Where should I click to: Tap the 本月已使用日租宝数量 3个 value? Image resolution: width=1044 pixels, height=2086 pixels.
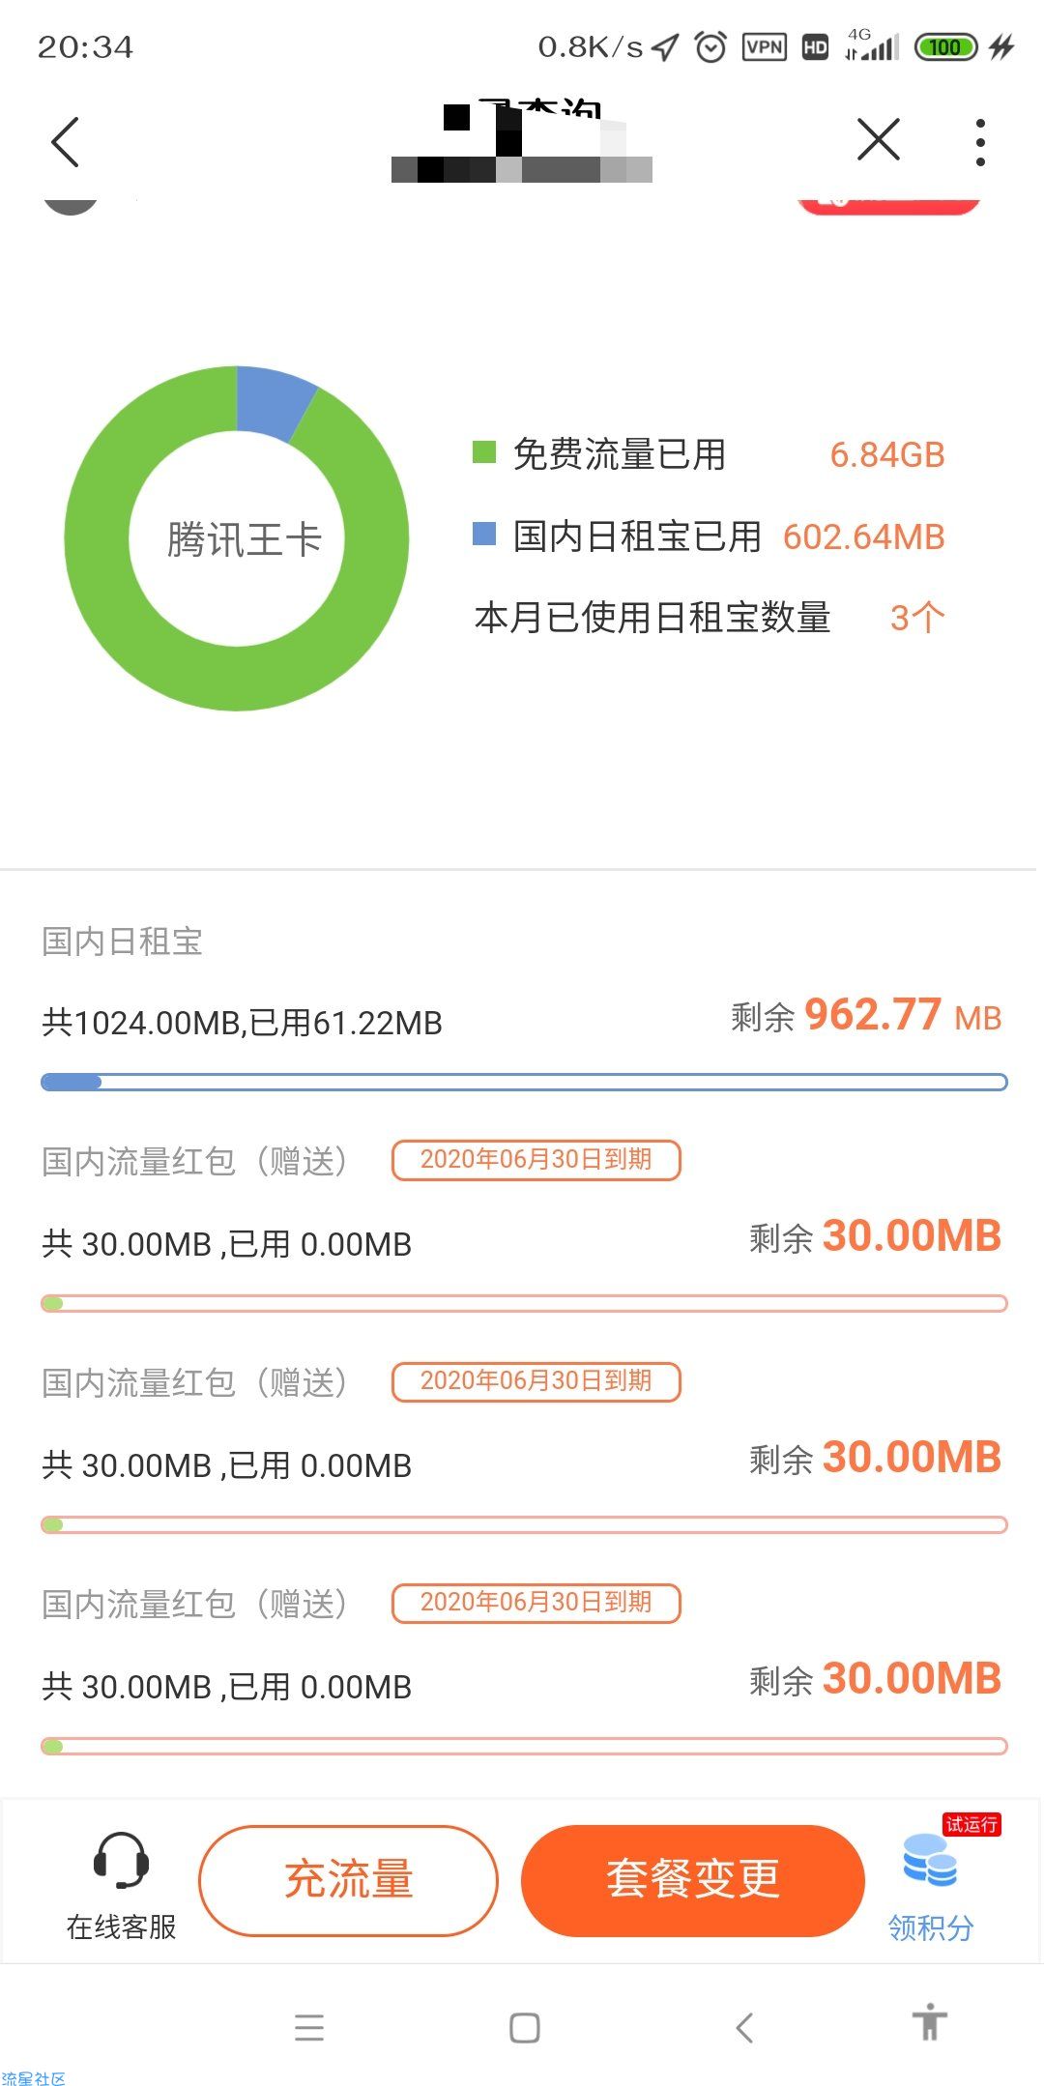pyautogui.click(x=916, y=617)
